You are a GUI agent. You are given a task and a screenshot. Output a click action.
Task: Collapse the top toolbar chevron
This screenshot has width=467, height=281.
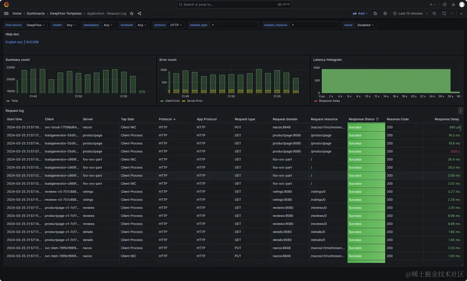click(x=461, y=14)
